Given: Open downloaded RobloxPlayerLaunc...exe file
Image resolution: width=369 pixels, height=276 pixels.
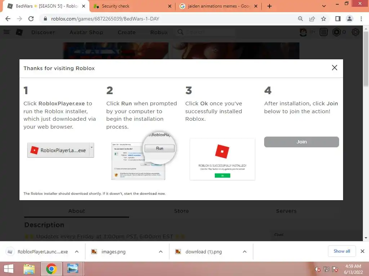Looking at the screenshot, I should (x=37, y=252).
